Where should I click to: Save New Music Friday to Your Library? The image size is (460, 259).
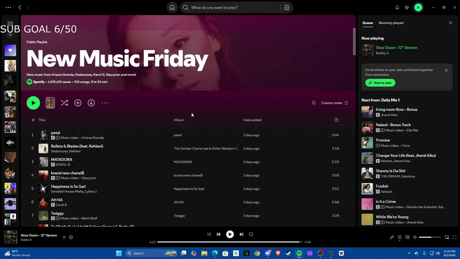pos(78,103)
